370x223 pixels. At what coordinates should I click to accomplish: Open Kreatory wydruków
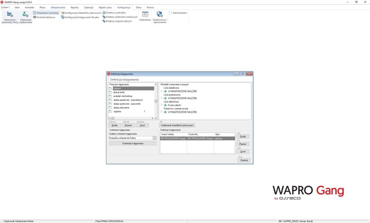114,13
